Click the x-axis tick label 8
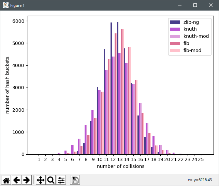 click(x=86, y=159)
